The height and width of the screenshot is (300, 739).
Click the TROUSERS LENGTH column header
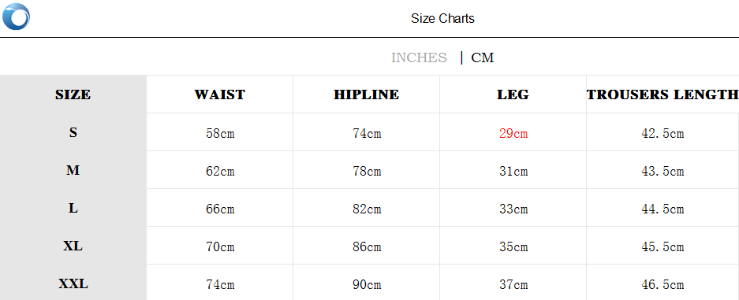pyautogui.click(x=662, y=94)
